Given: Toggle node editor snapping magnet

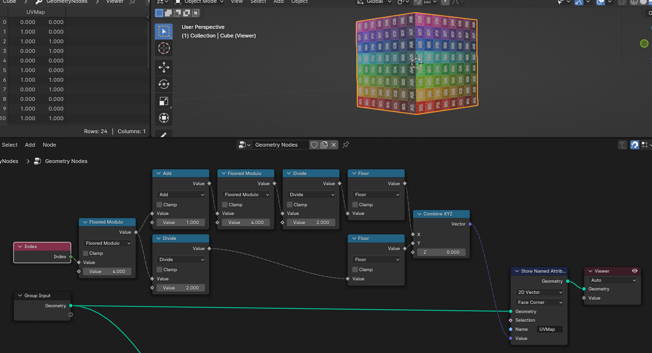Looking at the screenshot, I should pos(635,145).
